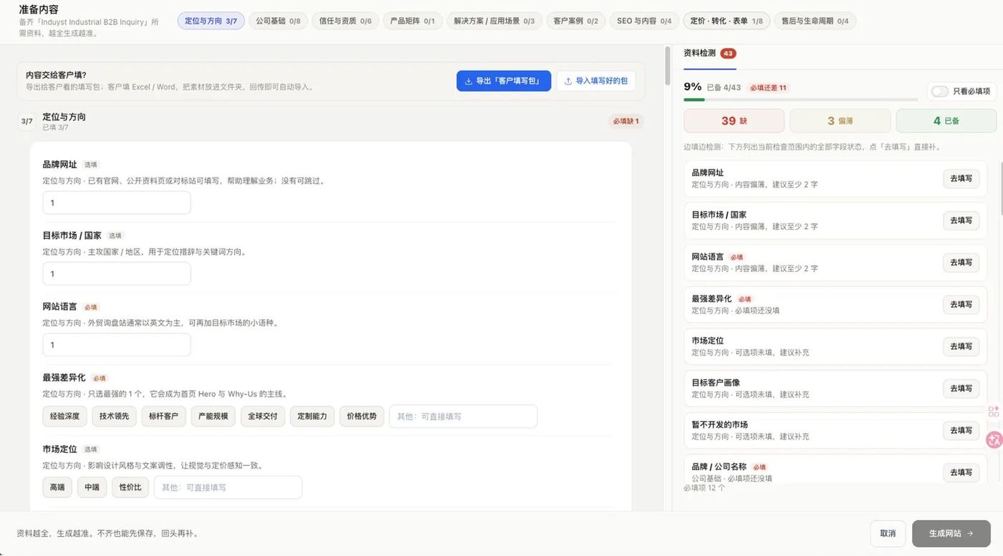This screenshot has width=1003, height=556.
Task: Open the floating grid icon at right edge
Action: (x=994, y=411)
